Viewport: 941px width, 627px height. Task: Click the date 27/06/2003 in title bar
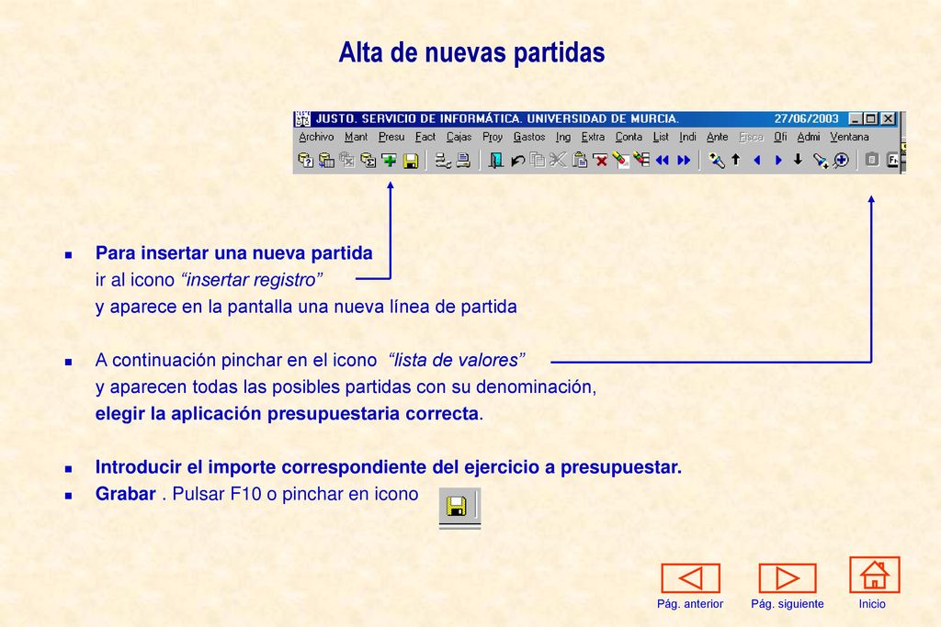pyautogui.click(x=806, y=118)
